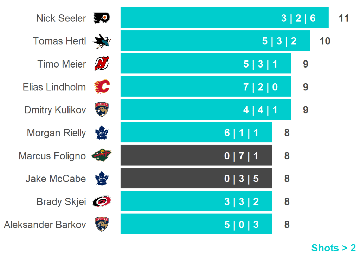Click the Carolina Hurricanes logo

[102, 201]
